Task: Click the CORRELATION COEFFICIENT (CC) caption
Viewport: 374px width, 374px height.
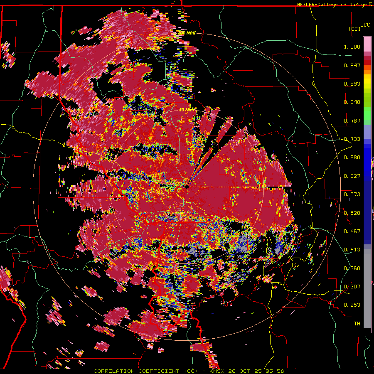Action: pos(145,371)
